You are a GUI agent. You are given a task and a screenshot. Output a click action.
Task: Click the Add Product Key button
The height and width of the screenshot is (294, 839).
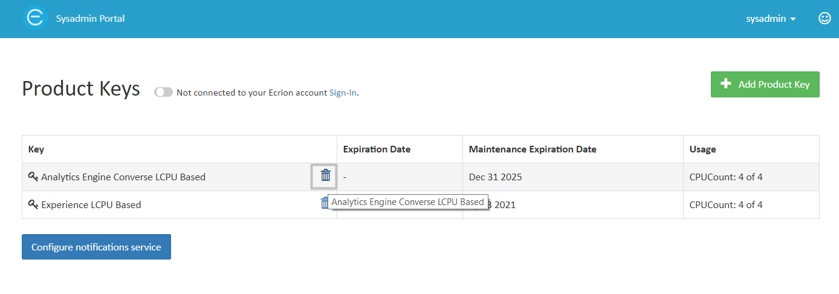click(x=765, y=85)
